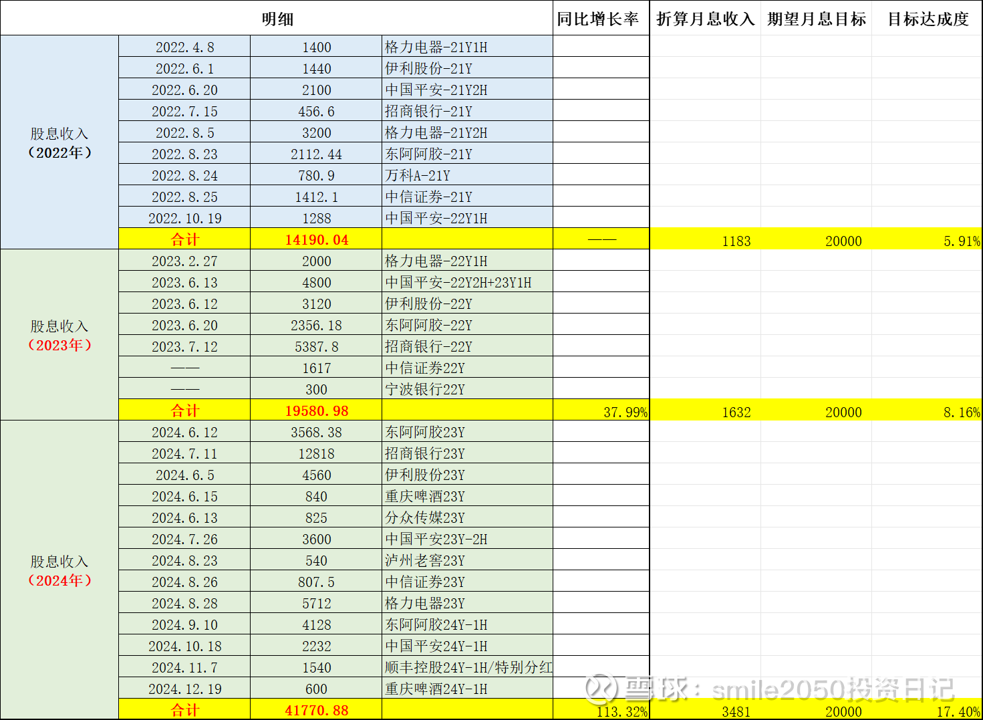The width and height of the screenshot is (983, 720).
Task: Select the 期望月息目标 column header
Action: click(x=816, y=18)
